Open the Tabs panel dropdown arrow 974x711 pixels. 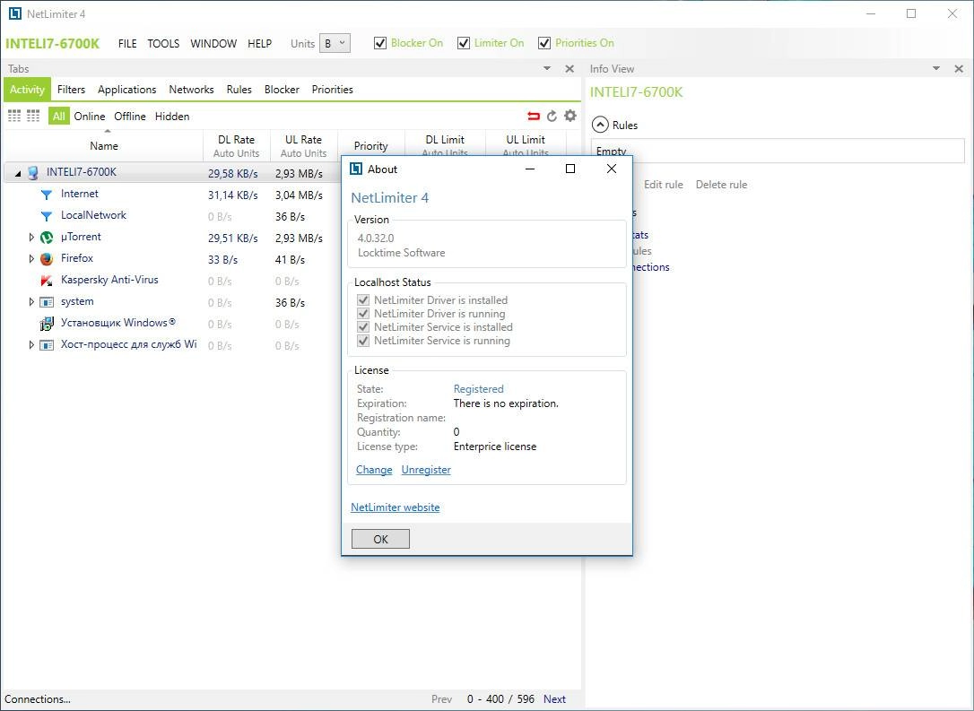547,69
